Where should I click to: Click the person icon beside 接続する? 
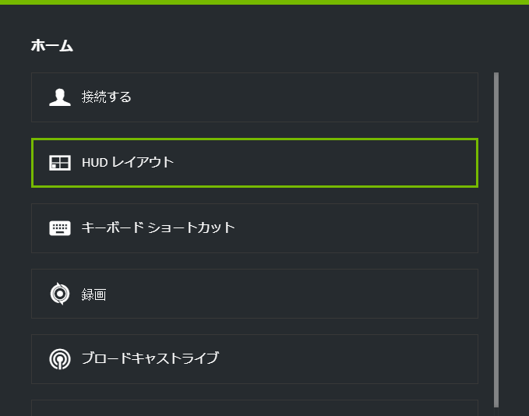click(60, 97)
